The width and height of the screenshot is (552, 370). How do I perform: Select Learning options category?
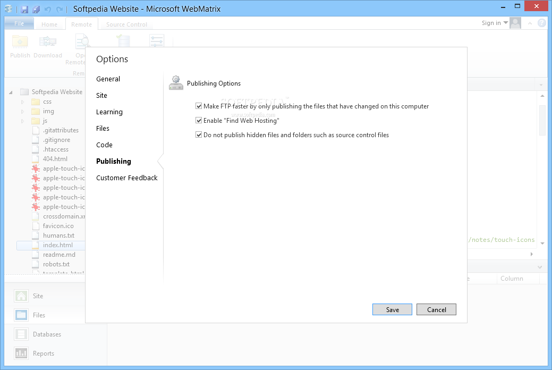(109, 112)
